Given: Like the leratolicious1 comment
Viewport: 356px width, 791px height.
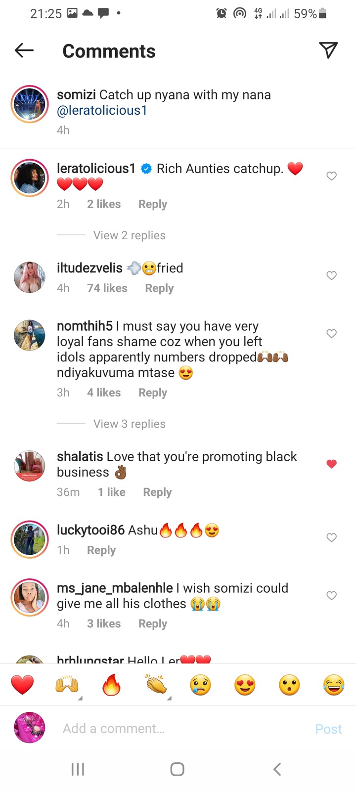Looking at the screenshot, I should click(x=332, y=176).
